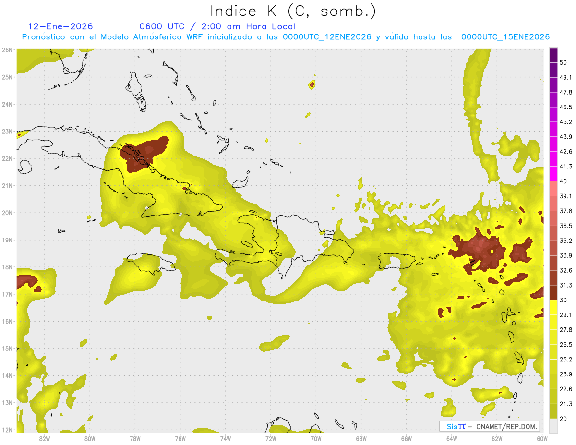Viewport: 576px width, 445px height.
Task: Click longitude label '82W'
Action: (x=44, y=438)
